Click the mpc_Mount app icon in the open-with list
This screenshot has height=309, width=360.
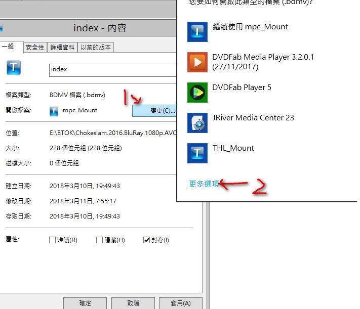tap(197, 32)
